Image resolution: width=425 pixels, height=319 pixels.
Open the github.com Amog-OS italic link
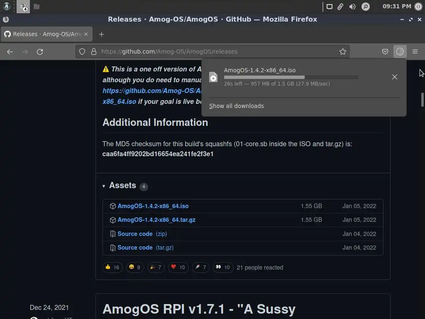[152, 91]
